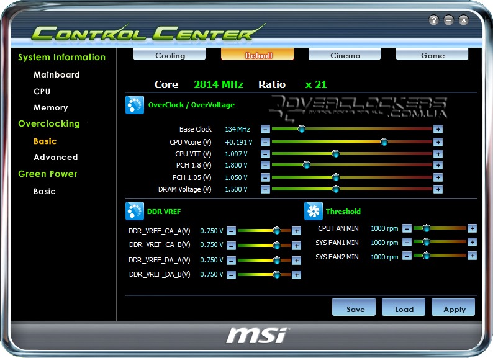Viewport: 493px width, 358px height.
Task: Increase DRAM Voltage plus button
Action: tap(438, 189)
